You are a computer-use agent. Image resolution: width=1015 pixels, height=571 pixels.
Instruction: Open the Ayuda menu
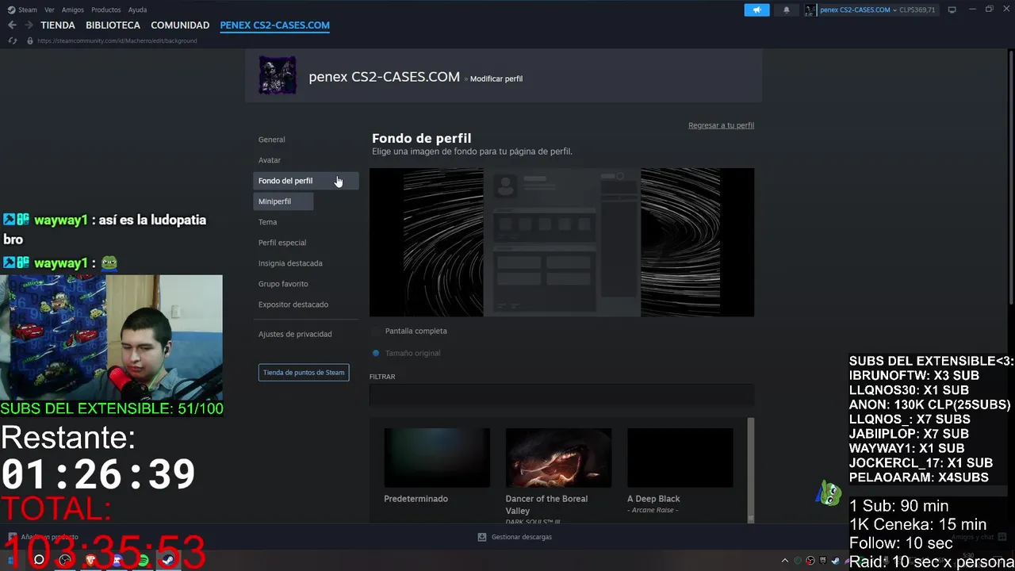pos(137,10)
